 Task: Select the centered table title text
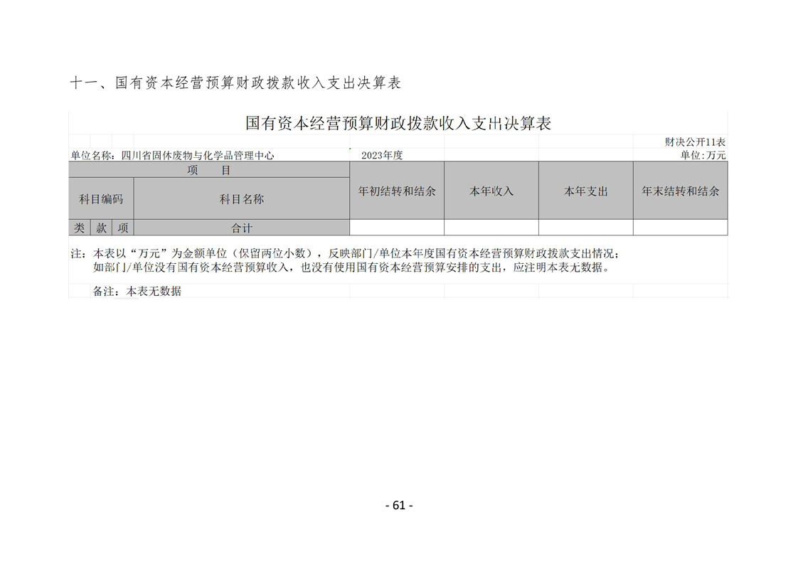coord(398,122)
